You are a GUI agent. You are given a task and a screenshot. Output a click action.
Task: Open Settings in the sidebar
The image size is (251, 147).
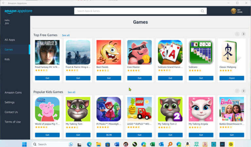pos(9,102)
